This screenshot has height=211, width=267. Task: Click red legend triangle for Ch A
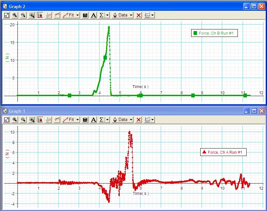204,152
